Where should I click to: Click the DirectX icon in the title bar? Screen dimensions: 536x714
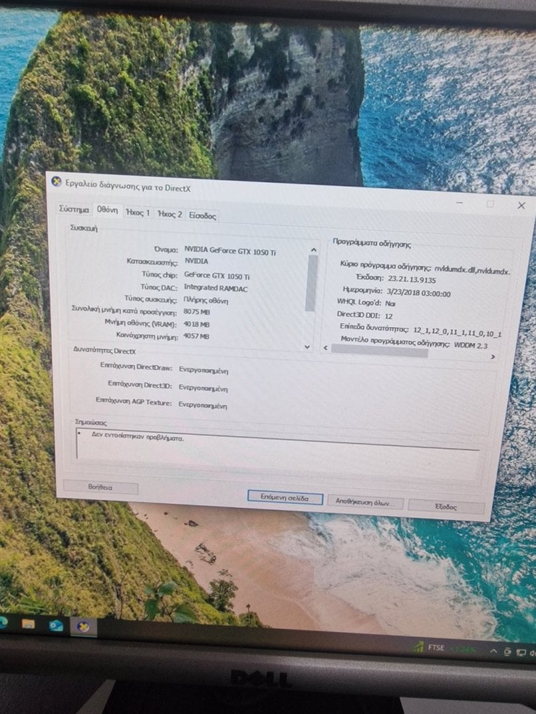pyautogui.click(x=56, y=182)
